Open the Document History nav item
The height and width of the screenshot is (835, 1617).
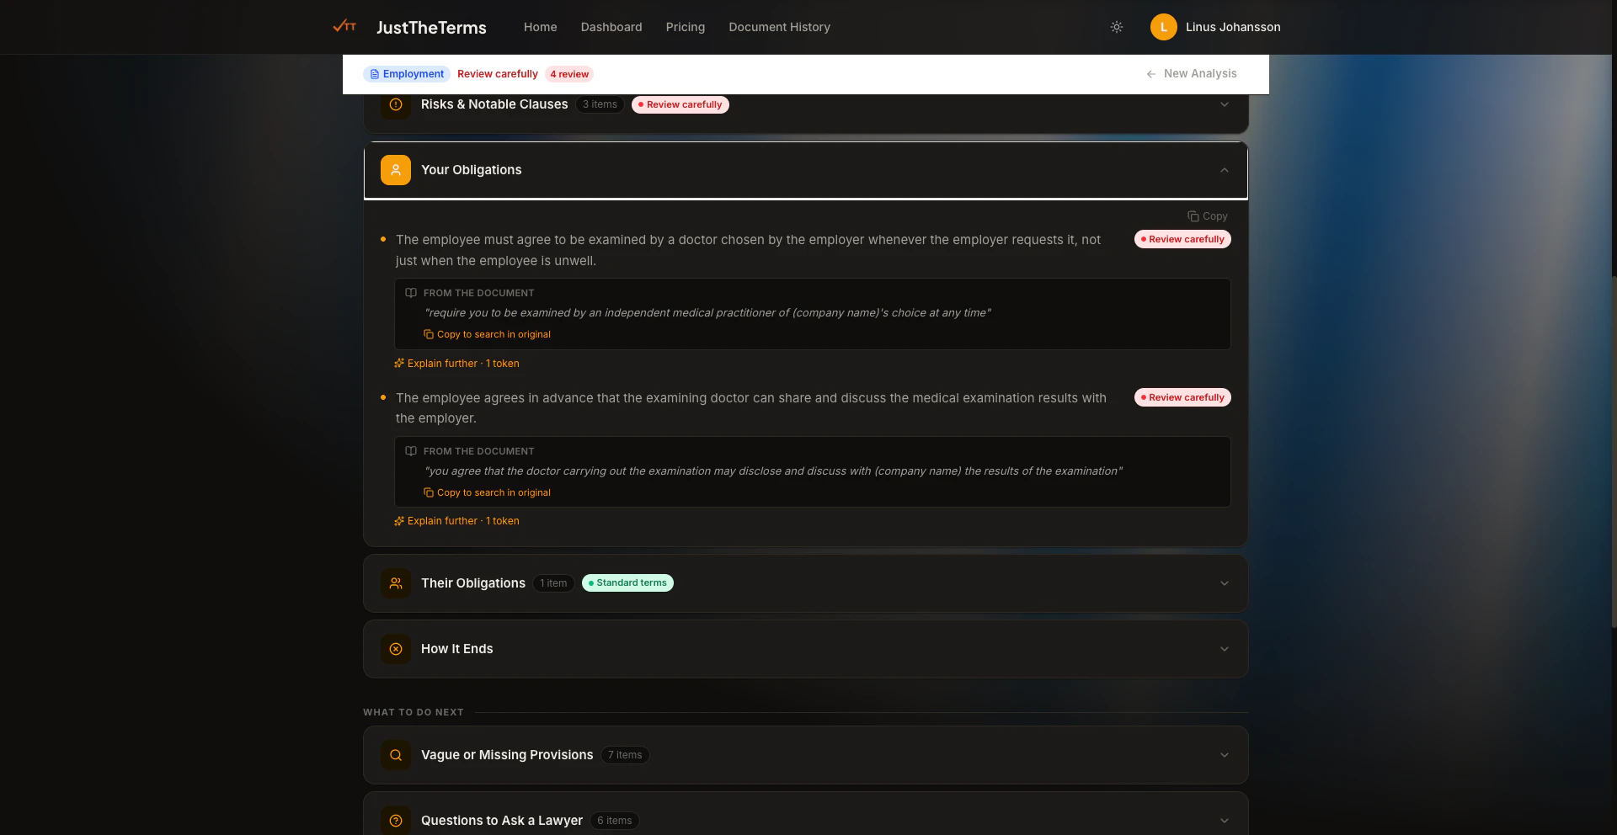point(780,27)
